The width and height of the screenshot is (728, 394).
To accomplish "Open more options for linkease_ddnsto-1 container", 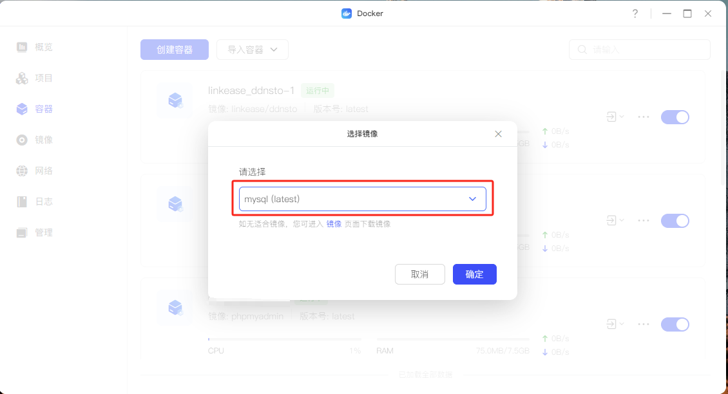I will pos(644,117).
